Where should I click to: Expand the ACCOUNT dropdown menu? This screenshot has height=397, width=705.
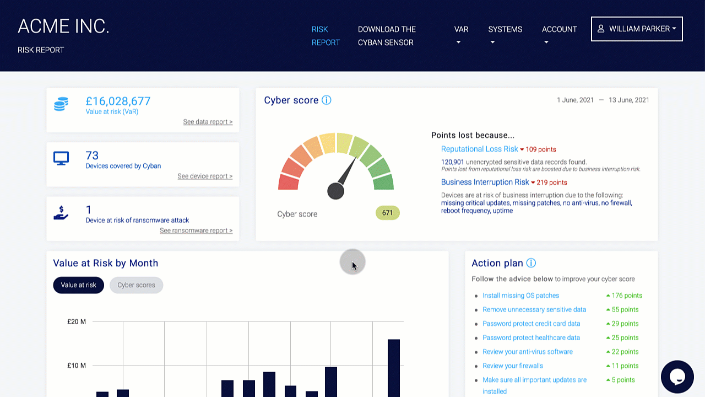(559, 35)
